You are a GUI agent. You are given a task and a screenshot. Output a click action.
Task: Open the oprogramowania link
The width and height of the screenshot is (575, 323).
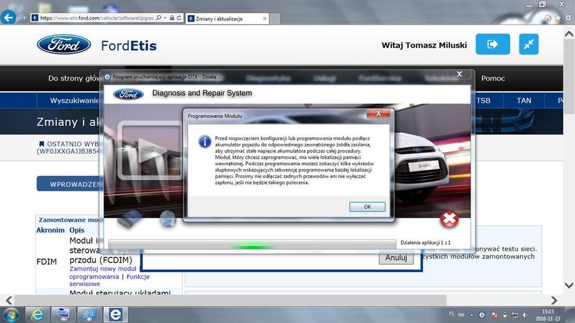point(94,277)
